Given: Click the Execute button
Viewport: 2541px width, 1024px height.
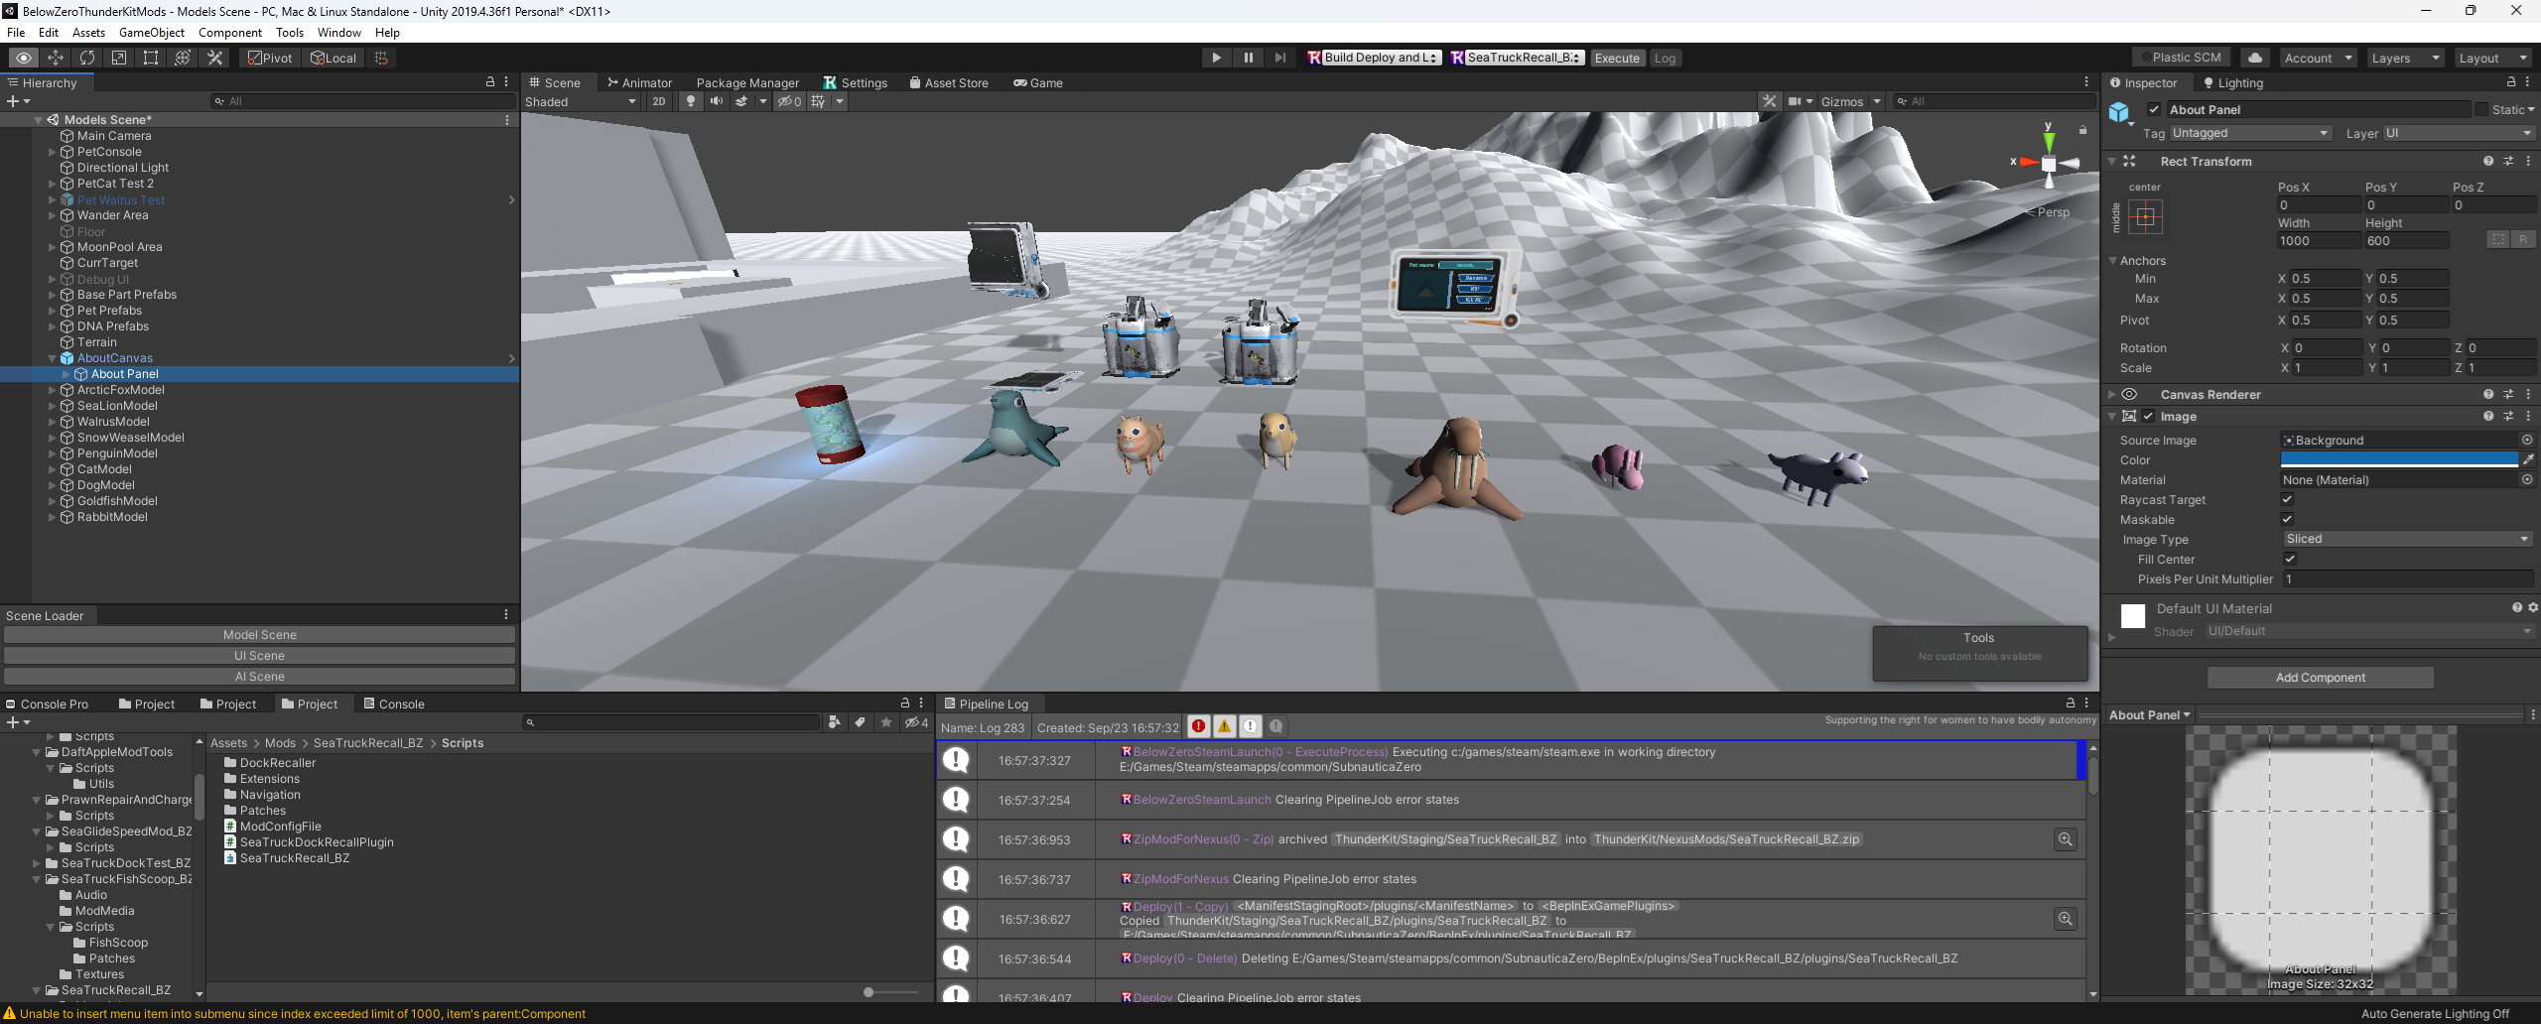Looking at the screenshot, I should tap(1617, 58).
